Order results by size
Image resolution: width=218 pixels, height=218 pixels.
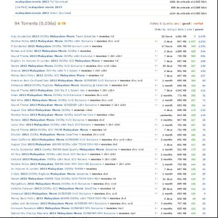click(x=189, y=30)
